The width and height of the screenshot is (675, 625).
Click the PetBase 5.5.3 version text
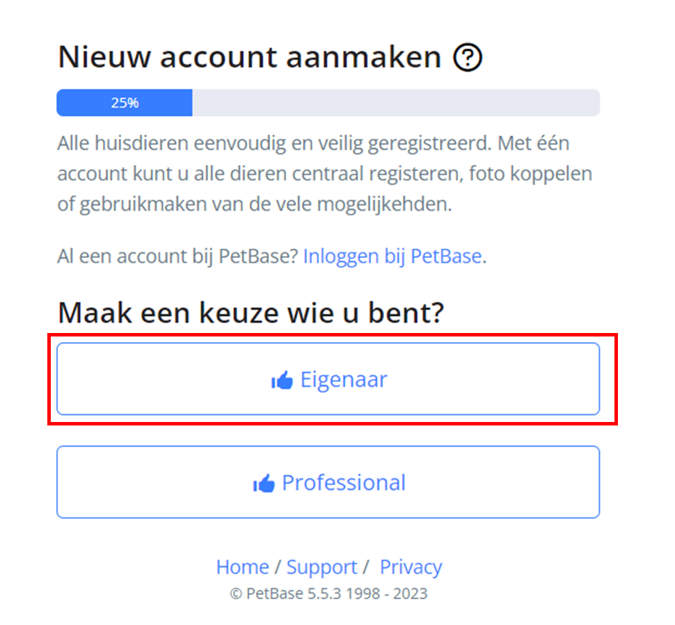coord(294,594)
